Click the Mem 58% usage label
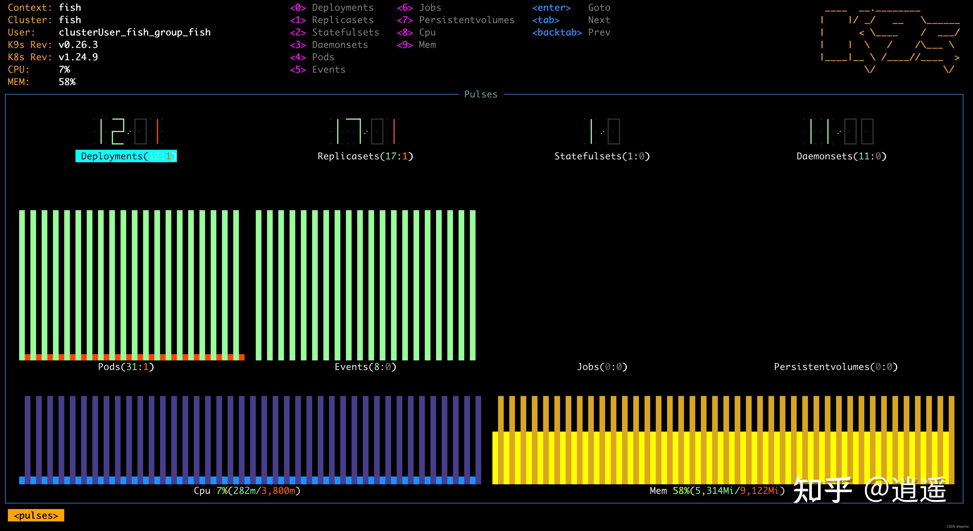The width and height of the screenshot is (973, 531). tap(717, 491)
